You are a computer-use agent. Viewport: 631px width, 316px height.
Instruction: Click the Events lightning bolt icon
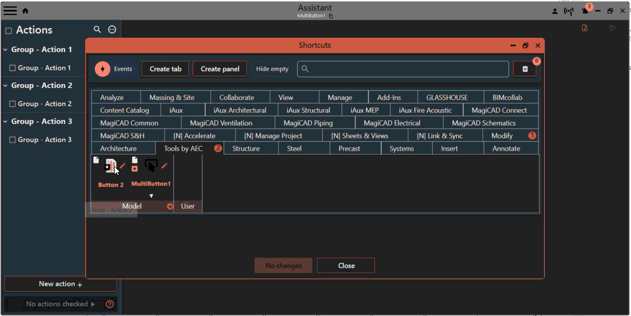point(103,69)
